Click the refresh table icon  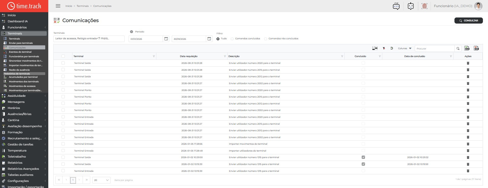point(392,48)
